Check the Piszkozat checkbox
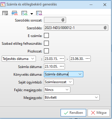 [x=46, y=51]
